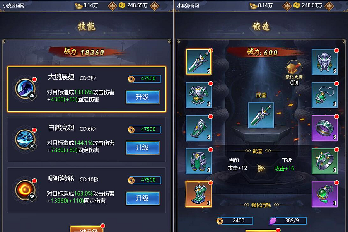Pick the necklace pendant equipment slot
Viewport: 348px width, 232px height.
(325, 95)
